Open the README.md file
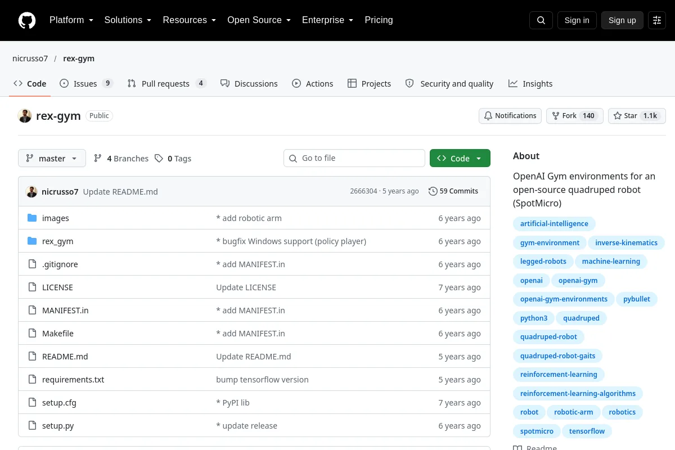The width and height of the screenshot is (675, 450). coord(65,357)
